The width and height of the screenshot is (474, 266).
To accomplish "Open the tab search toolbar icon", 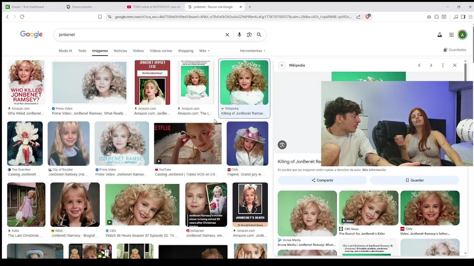I will [x=444, y=17].
